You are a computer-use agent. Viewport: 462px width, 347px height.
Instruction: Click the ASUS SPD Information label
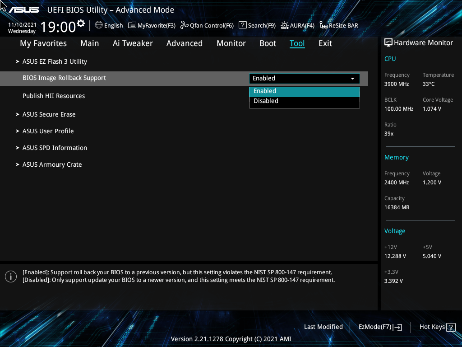click(55, 148)
